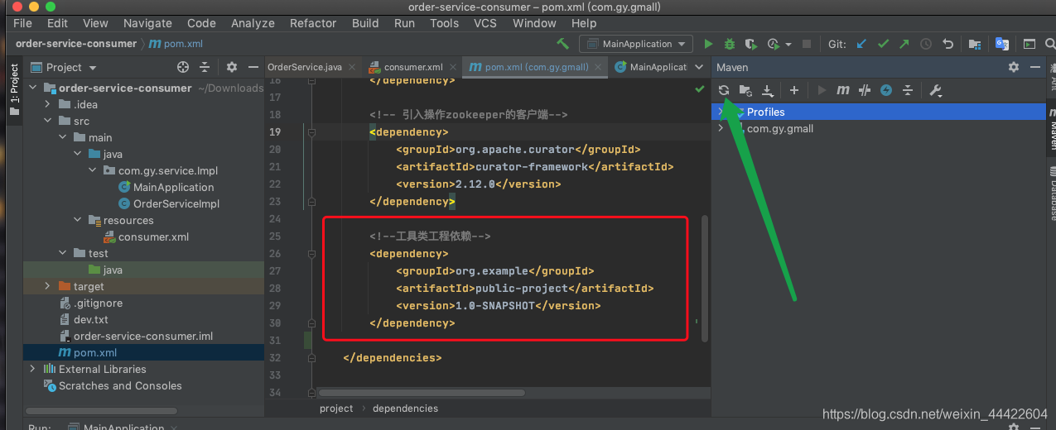Select the 'dependencies' breadcrumb
1056x430 pixels.
click(405, 408)
